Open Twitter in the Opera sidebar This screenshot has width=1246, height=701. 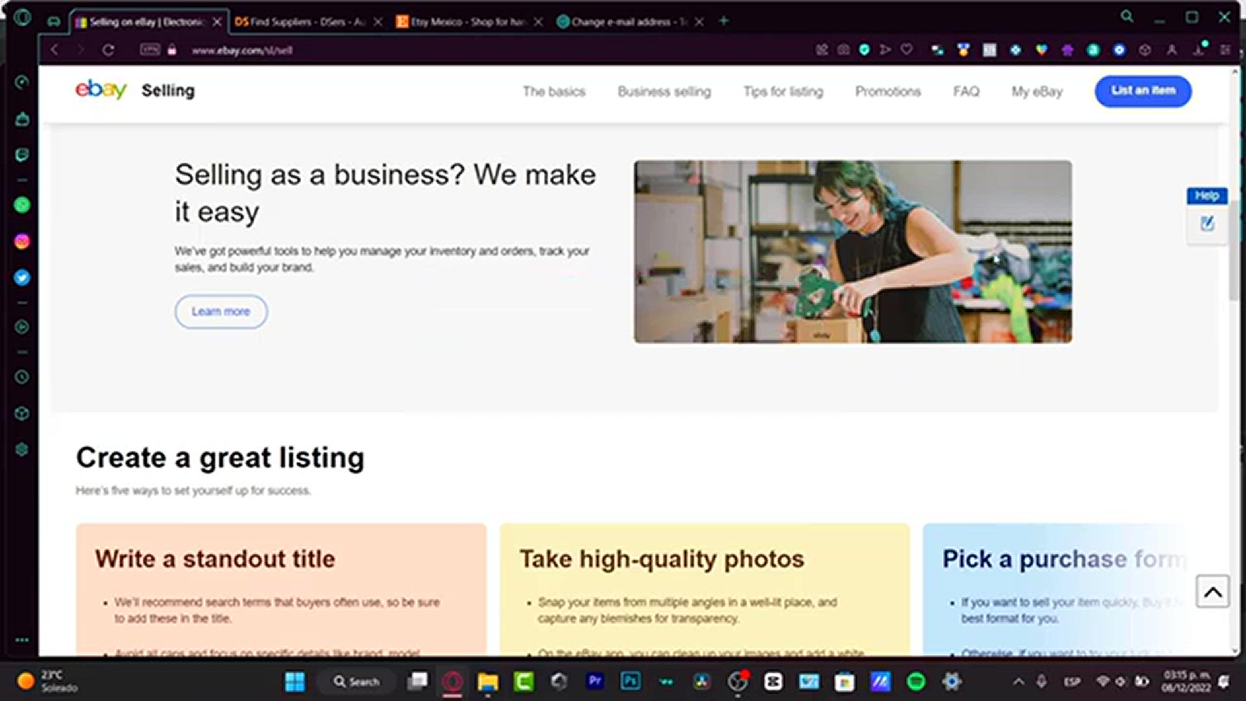(x=22, y=278)
